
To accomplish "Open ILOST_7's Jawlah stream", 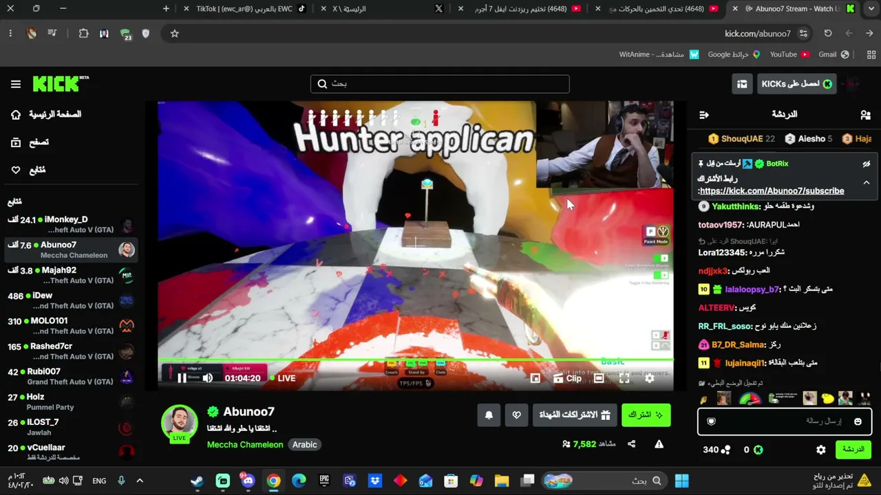I will tap(71, 428).
